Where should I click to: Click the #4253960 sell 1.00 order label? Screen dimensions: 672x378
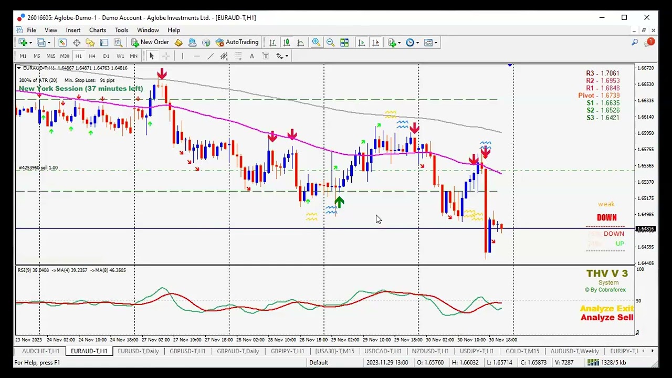point(38,168)
